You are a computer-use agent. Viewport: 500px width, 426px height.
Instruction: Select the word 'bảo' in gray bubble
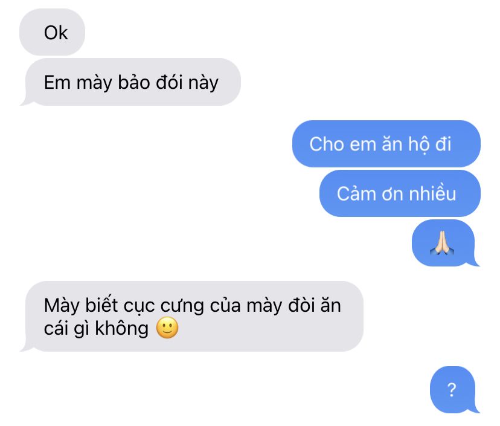[x=134, y=82]
